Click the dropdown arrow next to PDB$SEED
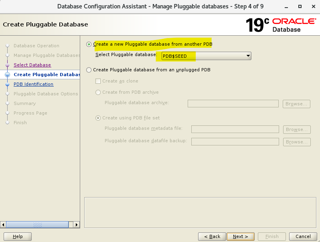The image size is (320, 242). coord(248,56)
